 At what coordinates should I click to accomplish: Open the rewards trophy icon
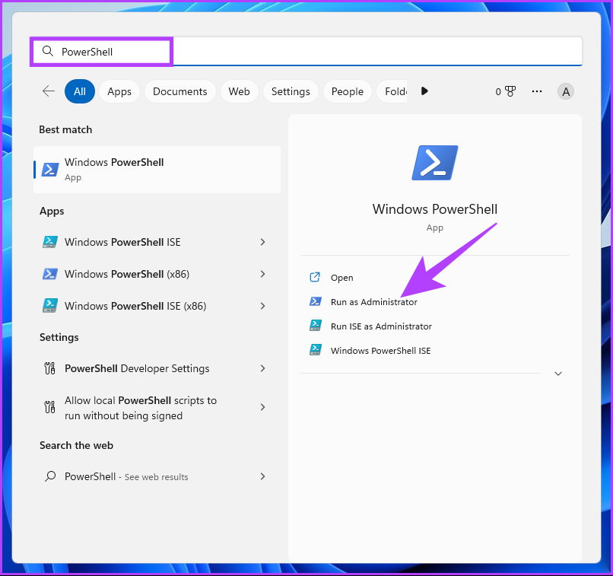(510, 91)
